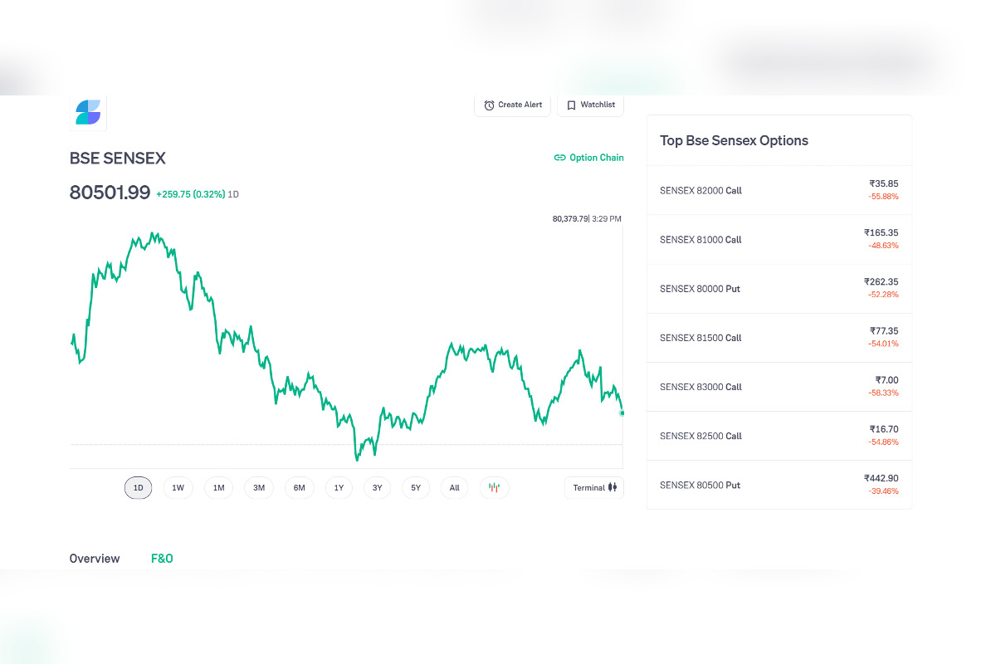Select the 1W time range
This screenshot has height=664, width=996.
coord(178,488)
